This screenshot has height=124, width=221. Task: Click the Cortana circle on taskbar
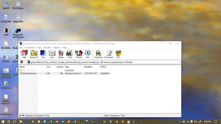point(9,122)
